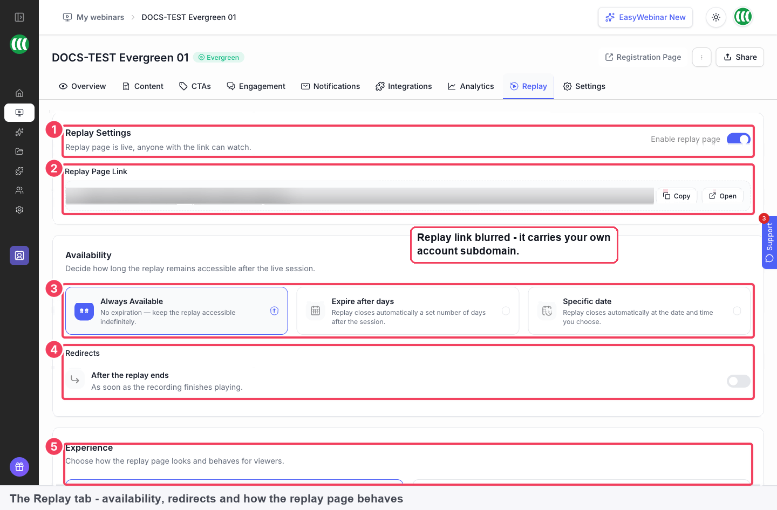Open the gear icon in the sidebar
The height and width of the screenshot is (510, 777).
tap(19, 210)
